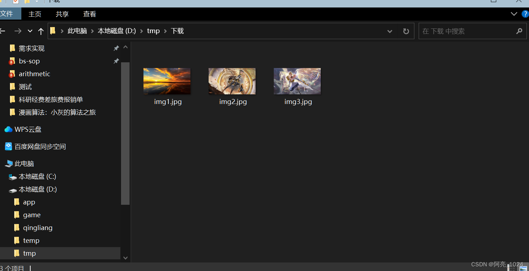Expand the ribbon with the chevron
529x271 pixels.
tap(514, 14)
